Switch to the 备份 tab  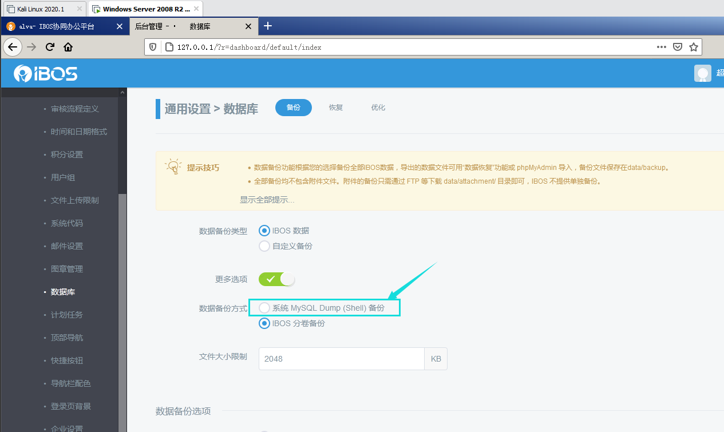(293, 108)
